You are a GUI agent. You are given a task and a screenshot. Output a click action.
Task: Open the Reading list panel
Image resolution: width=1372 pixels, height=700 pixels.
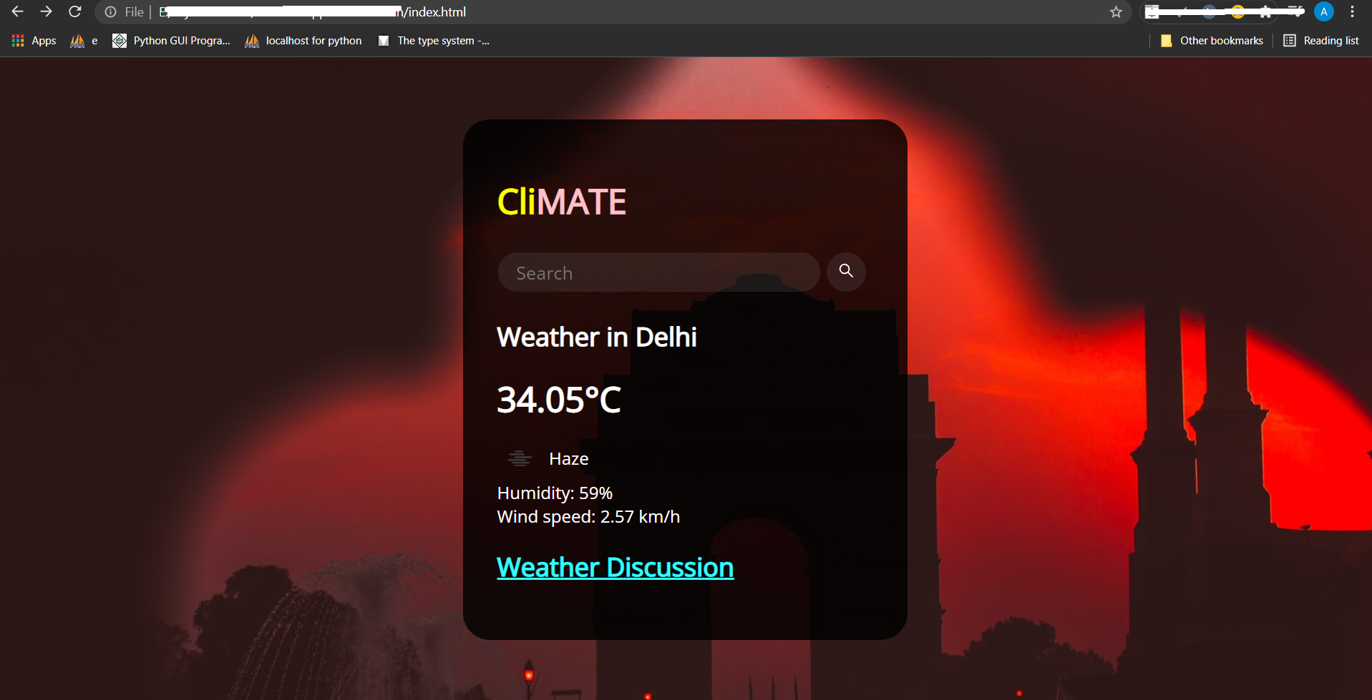(x=1321, y=41)
